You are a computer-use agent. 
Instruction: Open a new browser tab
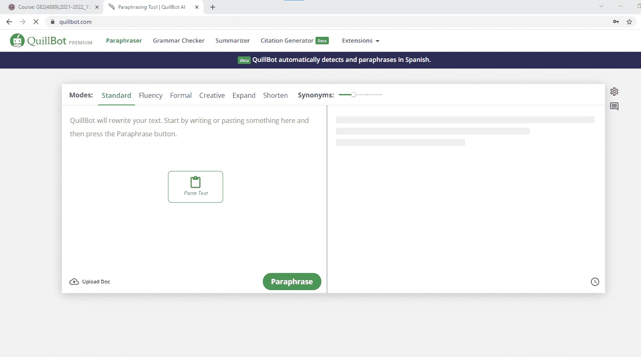click(x=213, y=7)
